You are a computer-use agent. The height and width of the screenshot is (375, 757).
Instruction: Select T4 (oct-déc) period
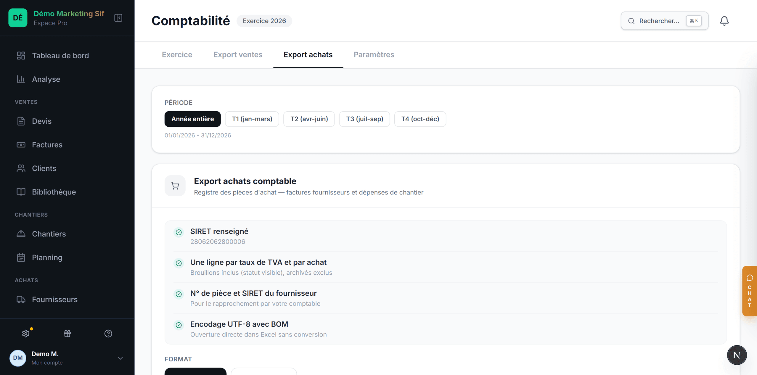[x=420, y=119]
